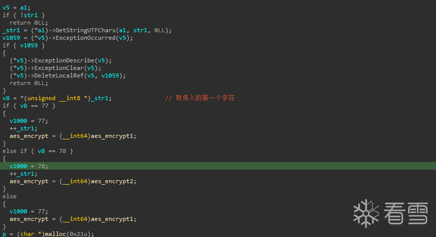The width and height of the screenshot is (436, 237).
Task: Click the ExceptionOccurred function call
Action: [85, 38]
